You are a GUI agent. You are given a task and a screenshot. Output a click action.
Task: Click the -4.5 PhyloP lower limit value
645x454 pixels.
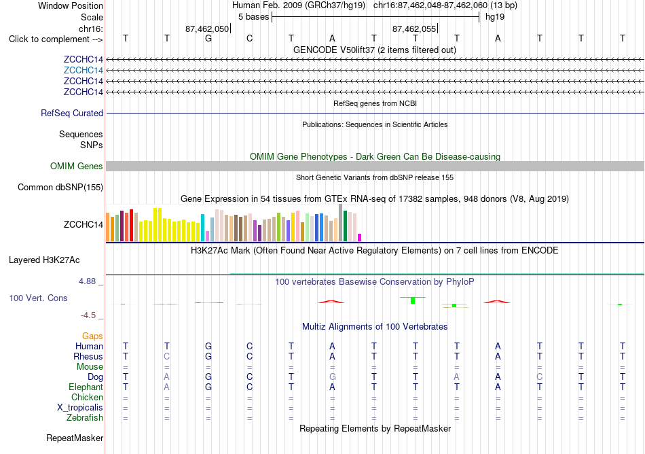pyautogui.click(x=88, y=315)
